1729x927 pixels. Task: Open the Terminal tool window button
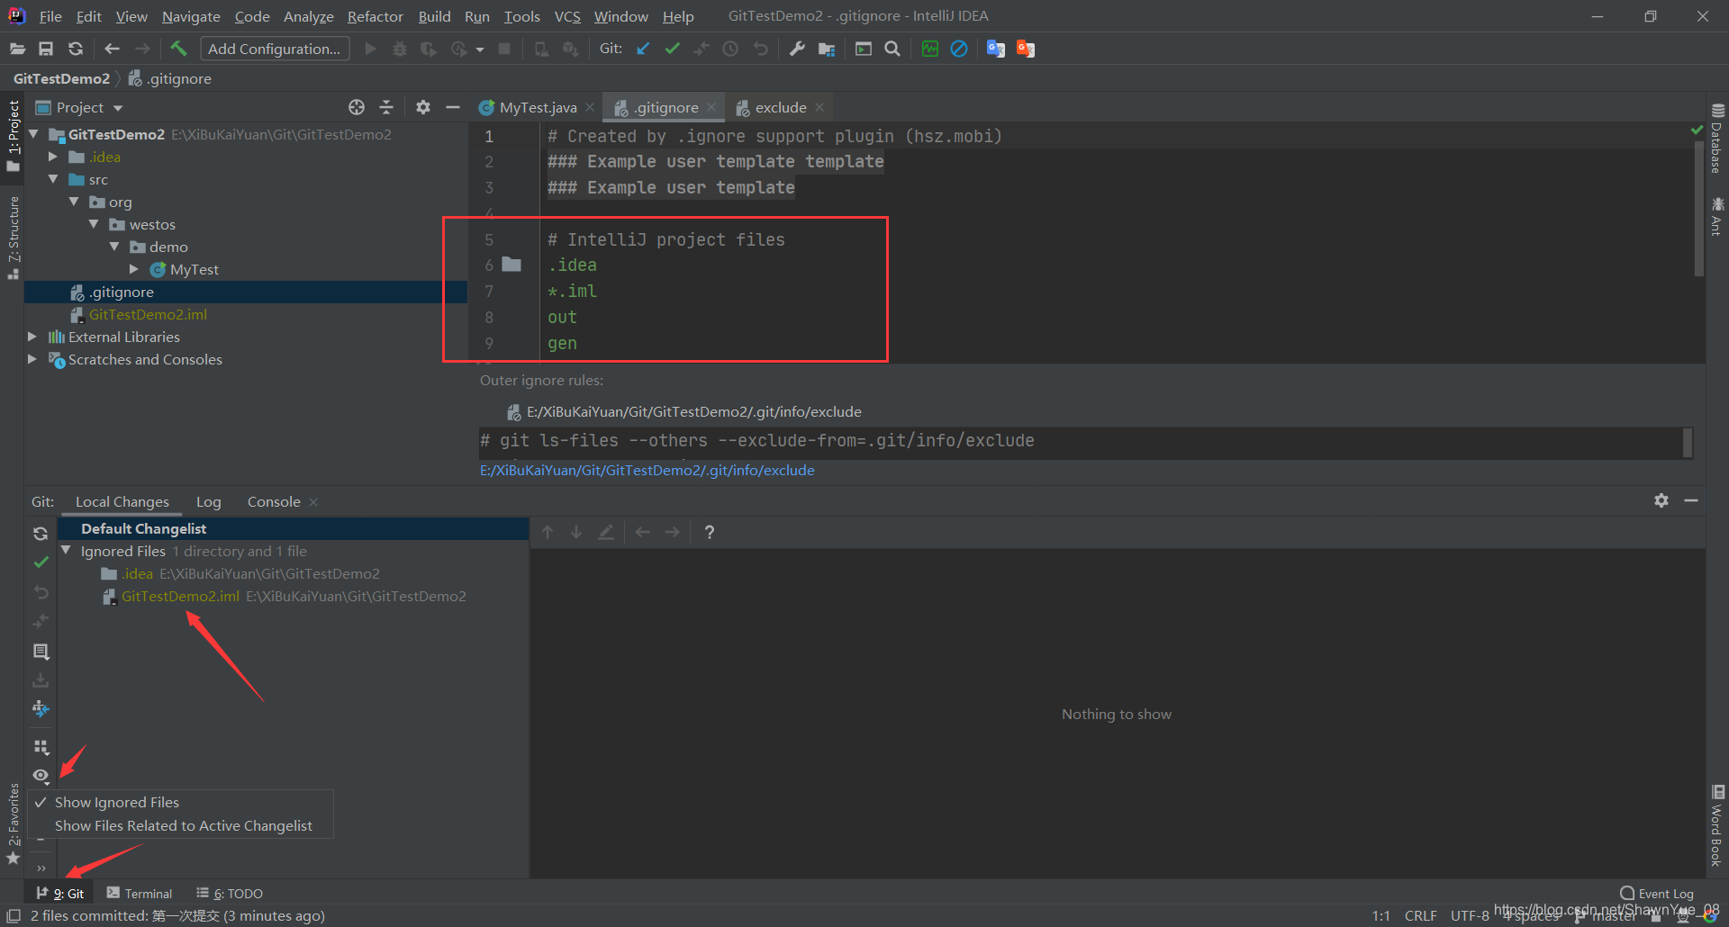coord(139,893)
